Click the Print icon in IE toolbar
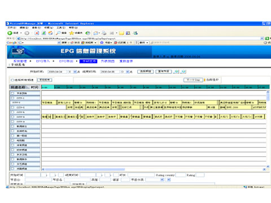The width and height of the screenshot is (271, 203). coord(104,33)
